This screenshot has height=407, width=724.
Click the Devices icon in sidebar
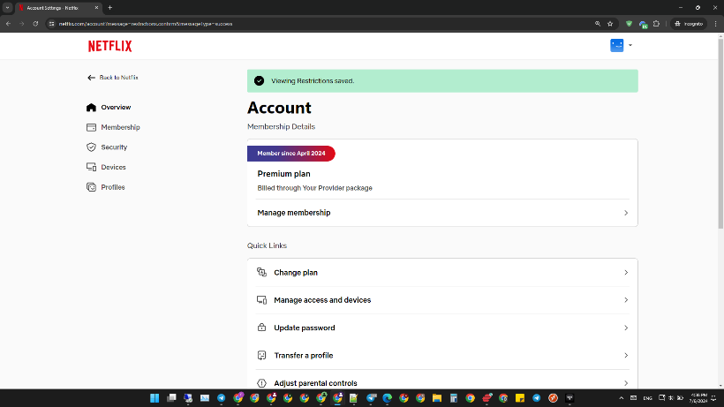click(x=92, y=167)
